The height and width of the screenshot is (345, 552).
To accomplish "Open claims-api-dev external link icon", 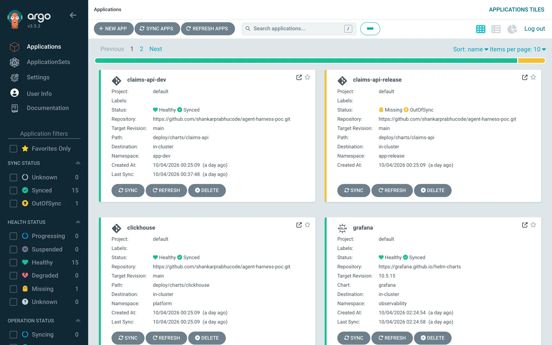I will (x=299, y=77).
